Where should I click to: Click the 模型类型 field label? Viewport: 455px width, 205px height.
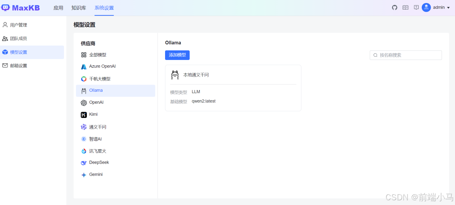click(178, 92)
